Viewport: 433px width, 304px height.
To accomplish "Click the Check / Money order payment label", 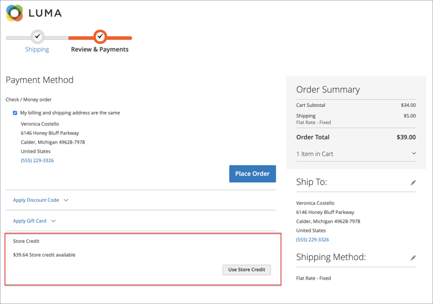I will (29, 99).
